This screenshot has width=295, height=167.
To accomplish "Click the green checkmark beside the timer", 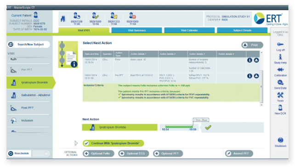I will 208,127.
